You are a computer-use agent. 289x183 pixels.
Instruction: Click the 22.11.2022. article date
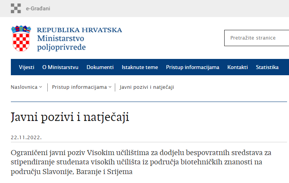(x=26, y=138)
